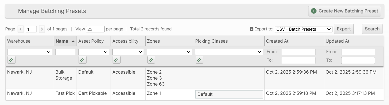This screenshot has height=105, width=389.
Task: Click select-all checkmark under Accessibility filter
Action: (x=116, y=60)
